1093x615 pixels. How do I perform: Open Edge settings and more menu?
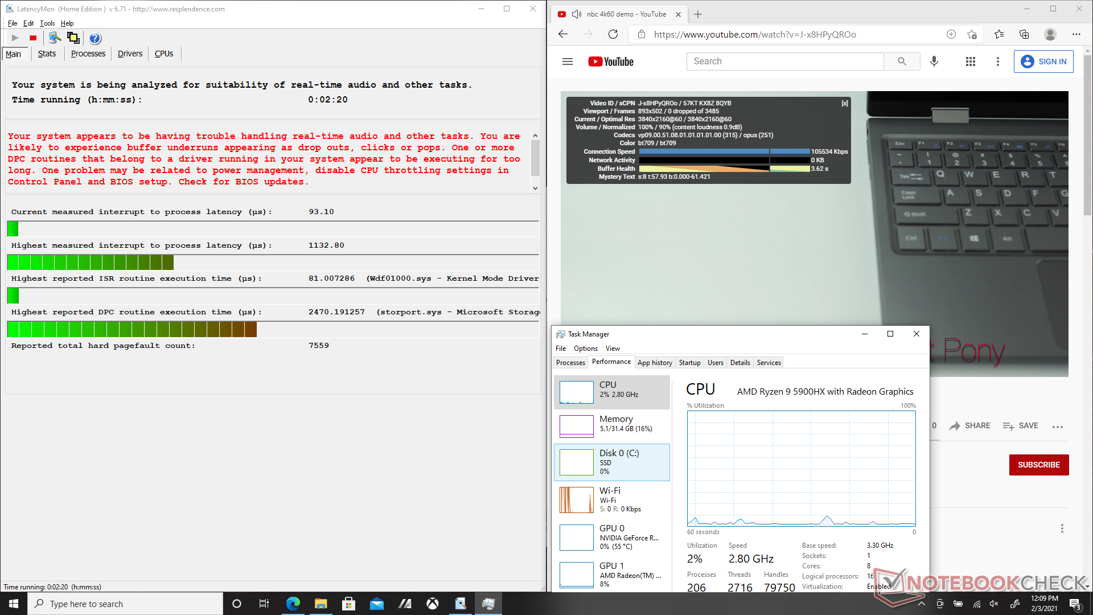1076,34
